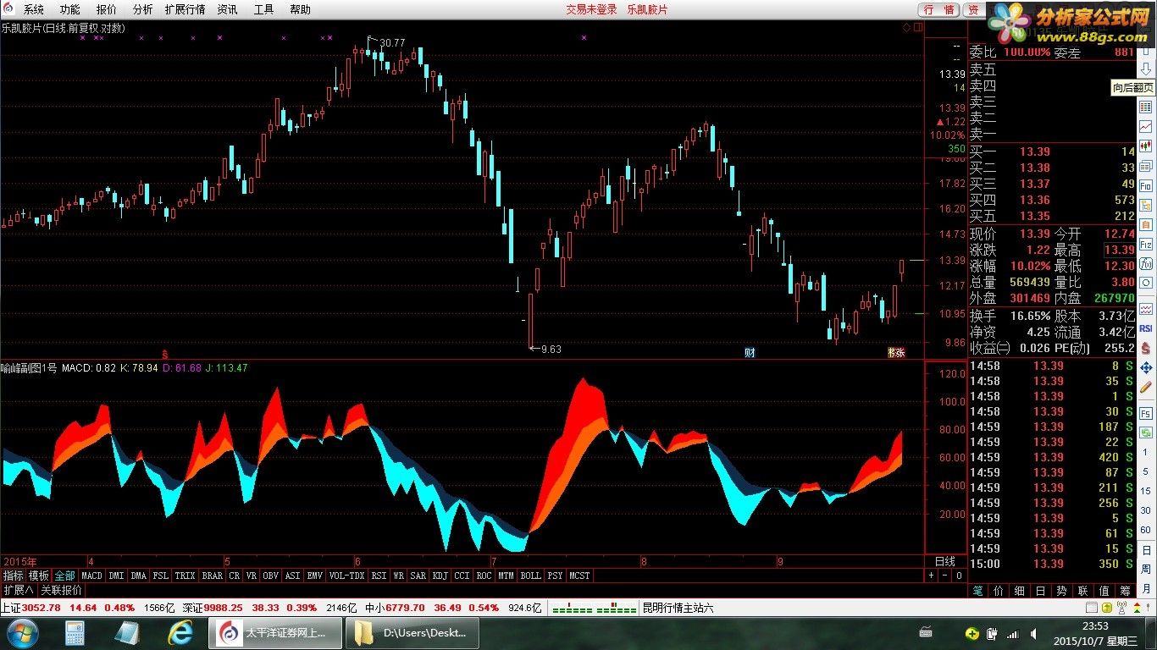Open the 扩展行情 menu
Screen dimensions: 1157x650
[x=185, y=9]
